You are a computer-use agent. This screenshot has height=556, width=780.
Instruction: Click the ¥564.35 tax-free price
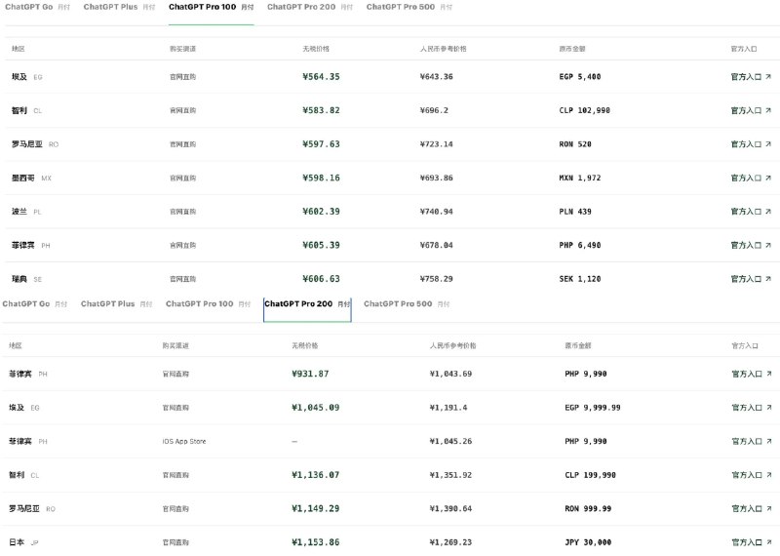tap(321, 77)
